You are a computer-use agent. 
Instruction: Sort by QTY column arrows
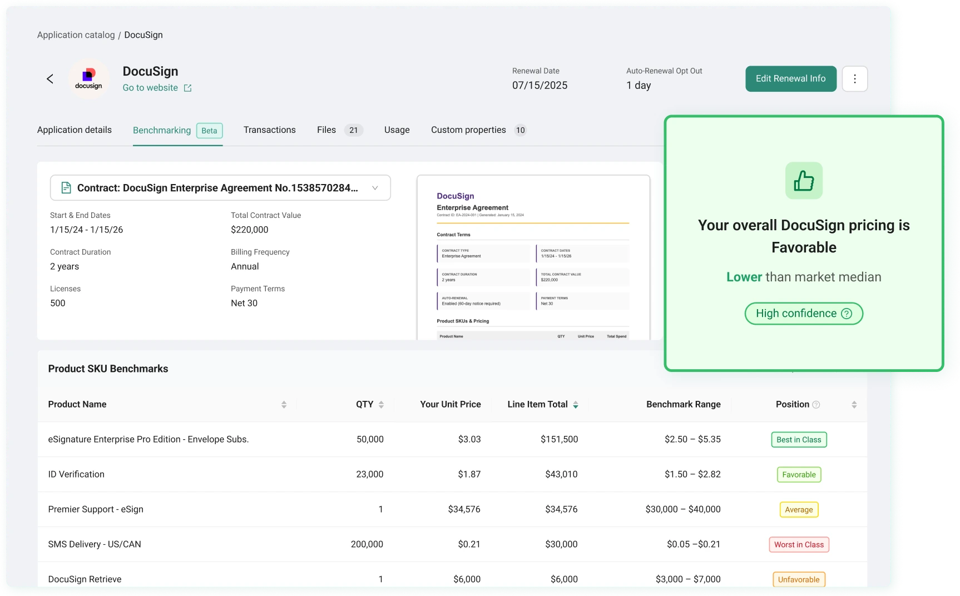[x=381, y=405]
